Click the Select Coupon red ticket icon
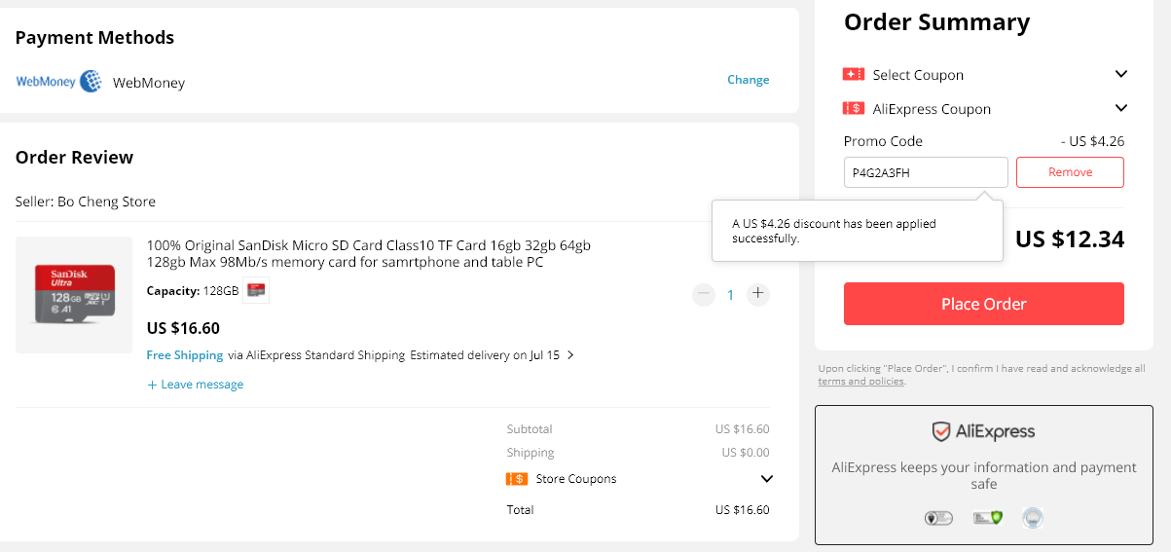The width and height of the screenshot is (1171, 552). [854, 75]
